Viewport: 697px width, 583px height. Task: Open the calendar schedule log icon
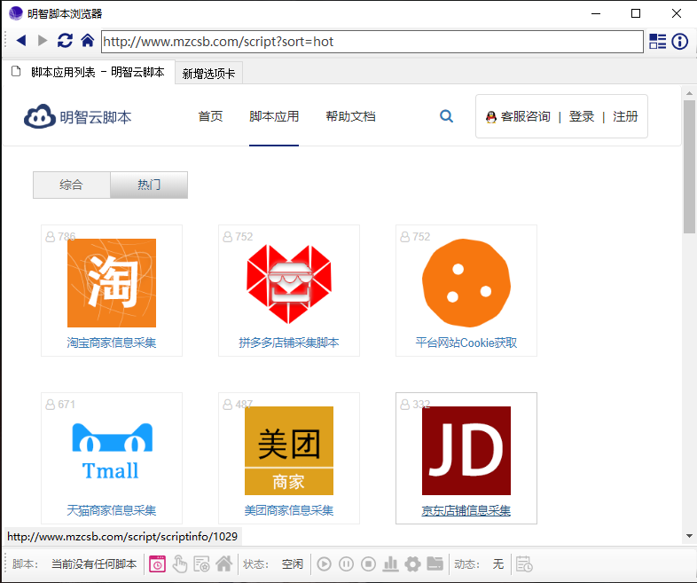[x=524, y=563]
